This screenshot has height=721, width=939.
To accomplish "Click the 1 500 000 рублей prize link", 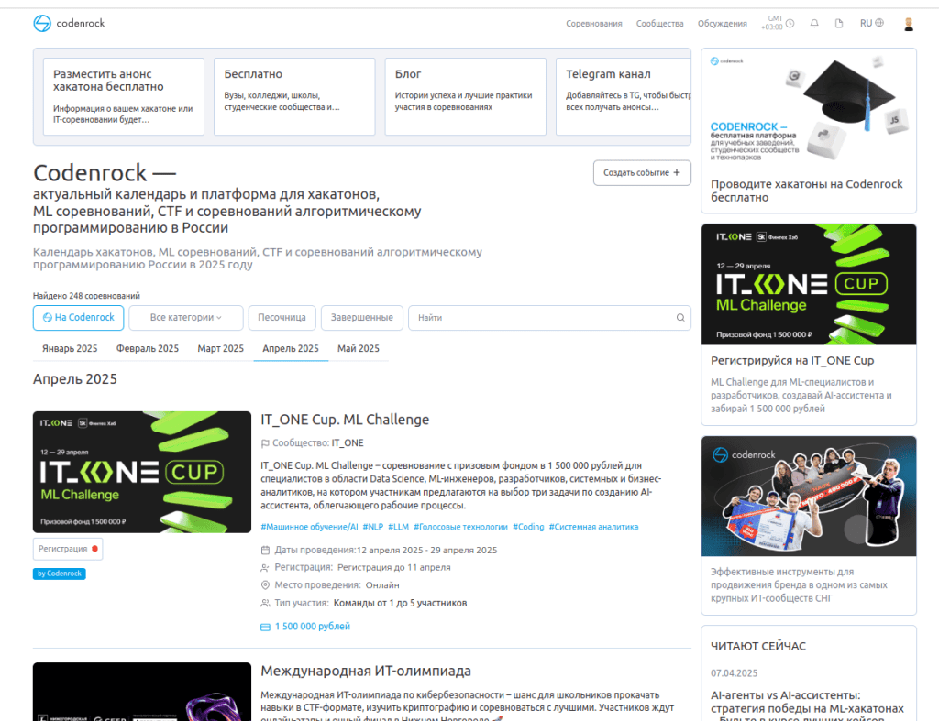I will [x=313, y=627].
